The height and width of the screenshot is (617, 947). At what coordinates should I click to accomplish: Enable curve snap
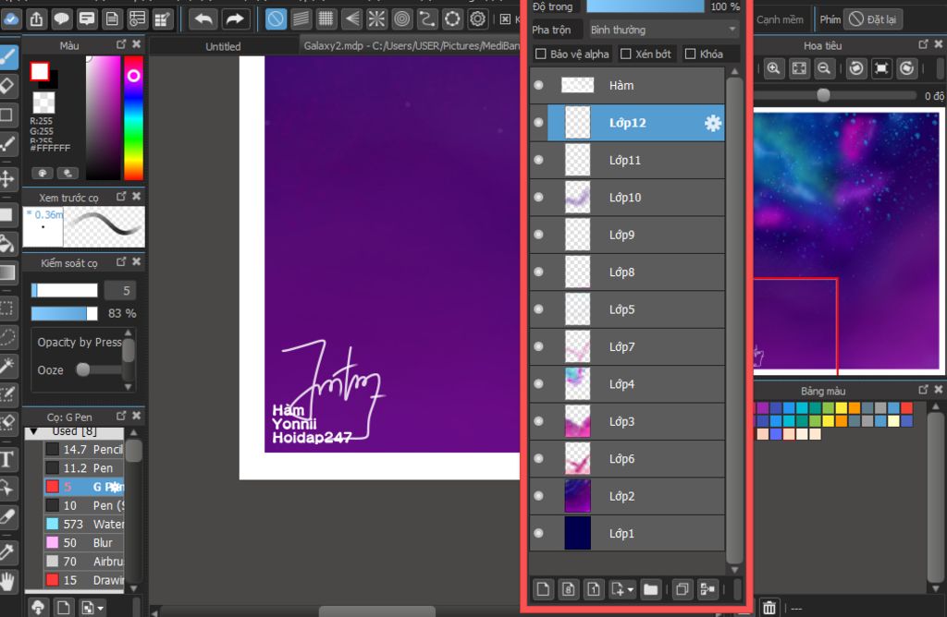(427, 19)
